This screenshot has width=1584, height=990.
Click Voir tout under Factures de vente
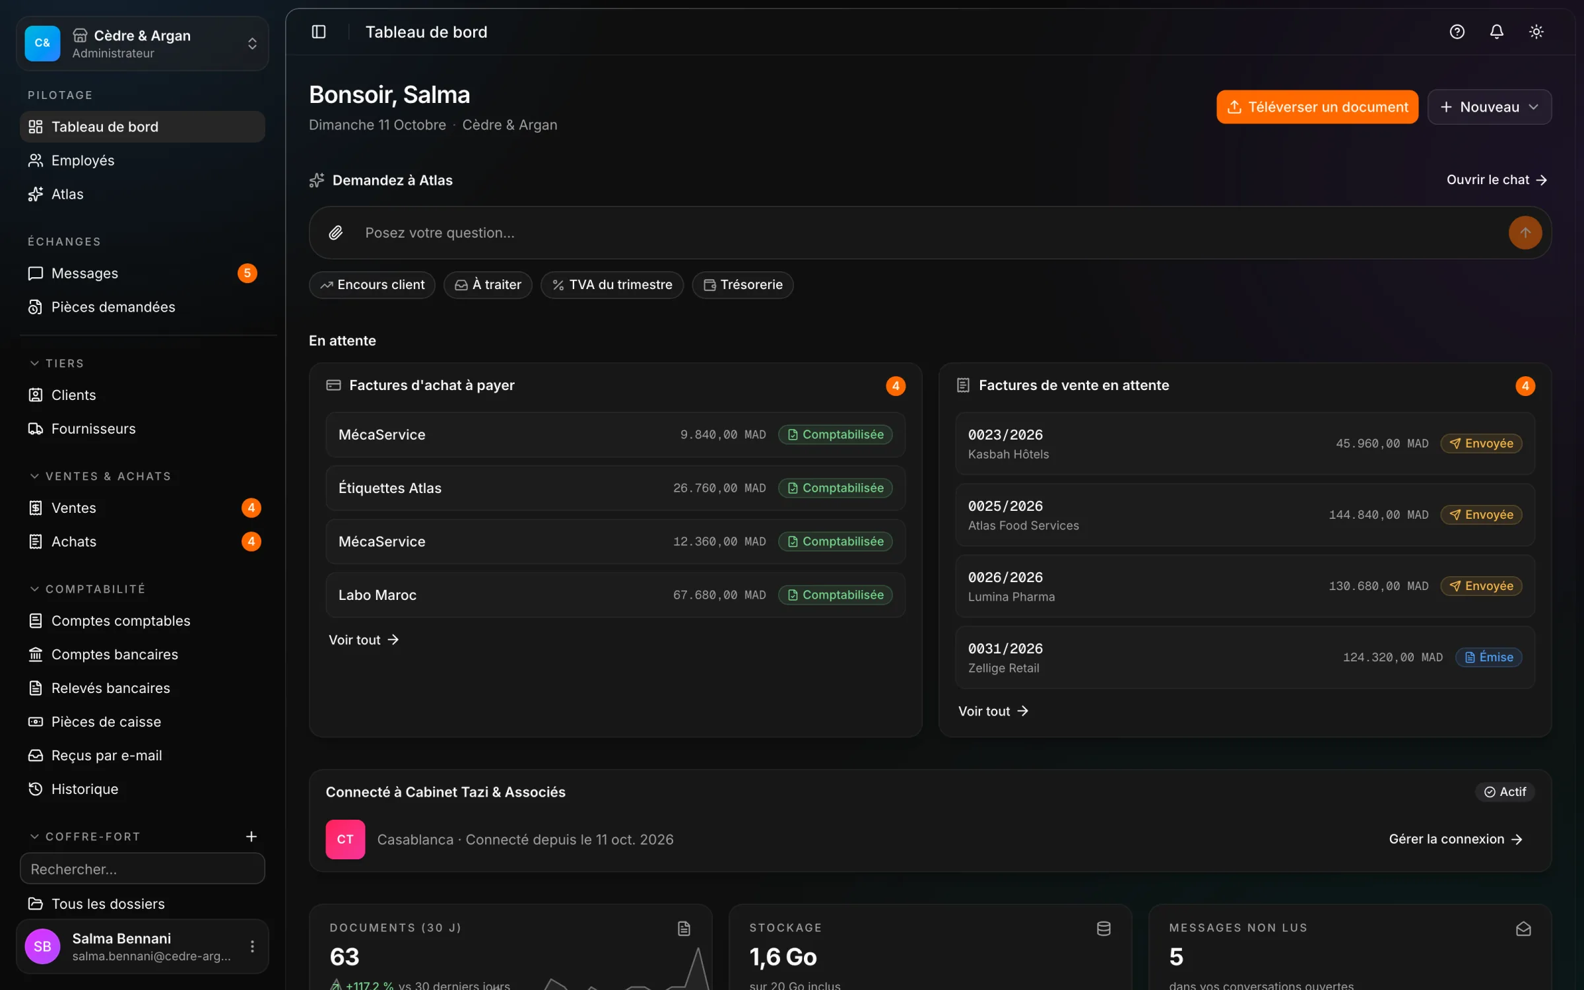click(x=993, y=711)
